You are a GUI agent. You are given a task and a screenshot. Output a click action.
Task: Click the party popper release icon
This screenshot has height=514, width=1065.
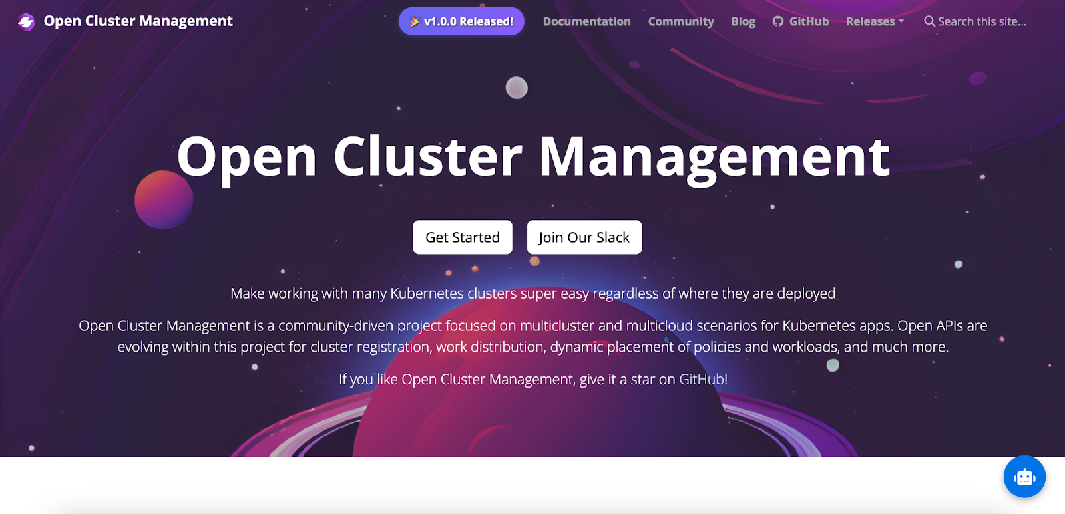[x=415, y=21]
